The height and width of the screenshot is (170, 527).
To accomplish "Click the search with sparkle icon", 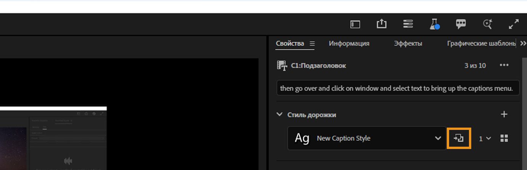I will click(x=487, y=24).
